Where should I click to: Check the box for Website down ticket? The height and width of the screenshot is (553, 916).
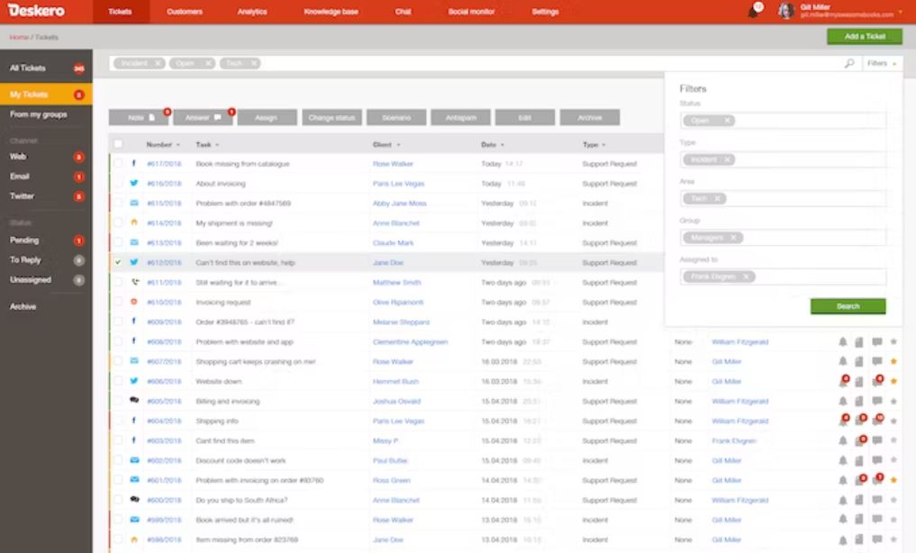click(x=119, y=381)
